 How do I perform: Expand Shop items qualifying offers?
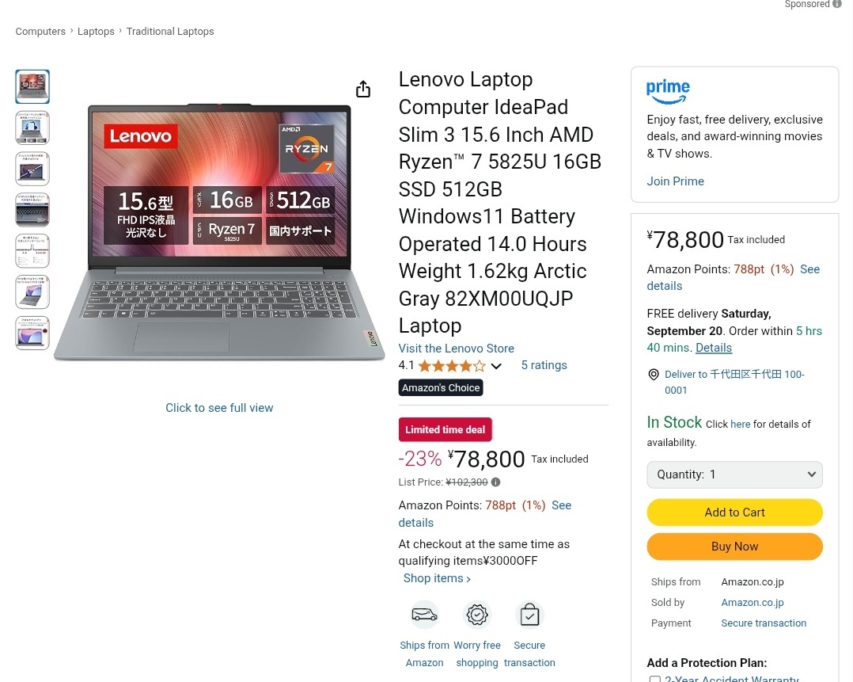point(437,578)
